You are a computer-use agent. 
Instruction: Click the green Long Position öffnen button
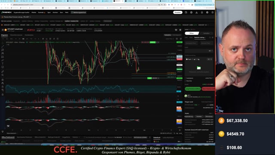click(x=193, y=89)
